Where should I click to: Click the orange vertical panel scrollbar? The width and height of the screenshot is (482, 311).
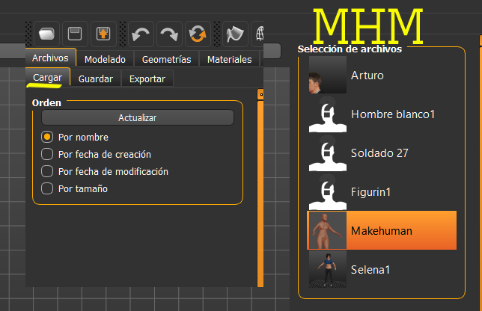click(x=260, y=194)
